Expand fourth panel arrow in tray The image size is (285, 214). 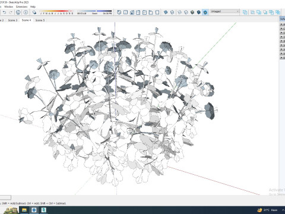[282, 37]
